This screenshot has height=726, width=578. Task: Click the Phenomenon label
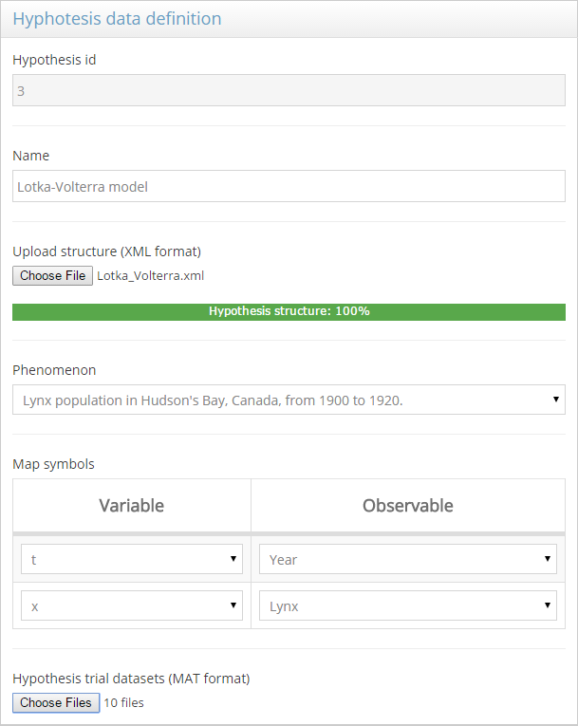coord(54,370)
